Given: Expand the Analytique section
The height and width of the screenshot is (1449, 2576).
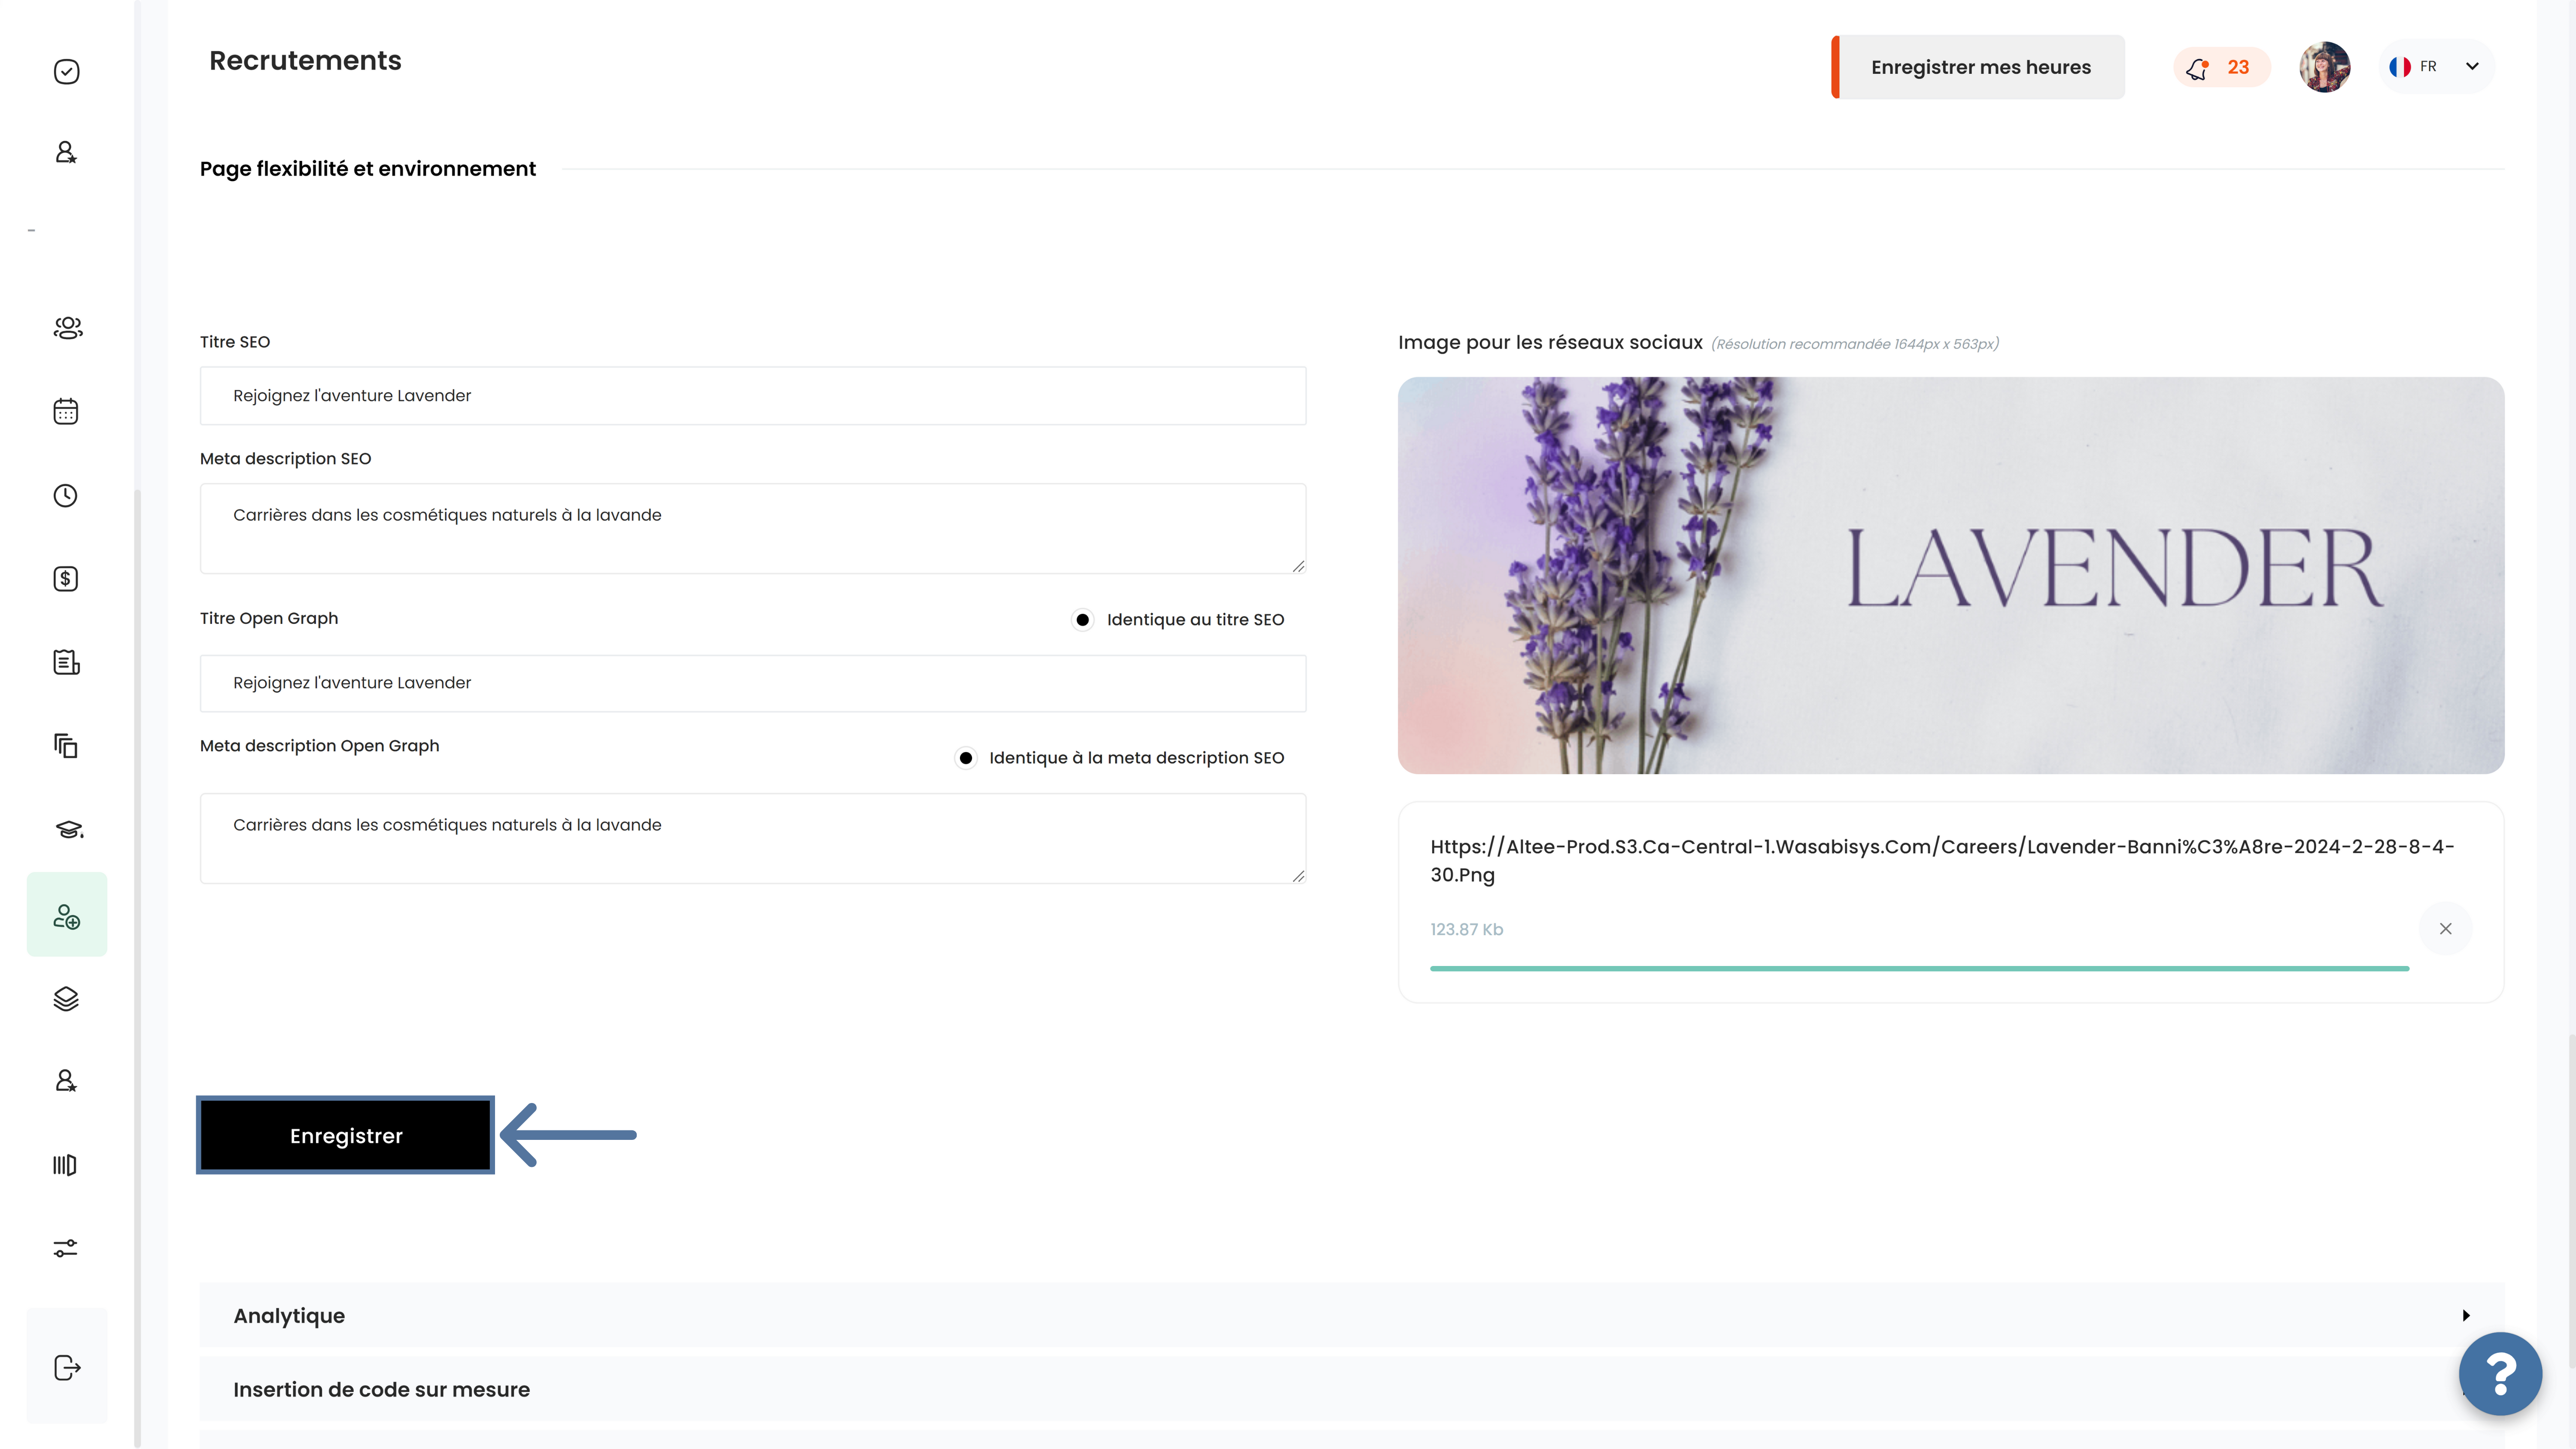Looking at the screenshot, I should click(1352, 1315).
